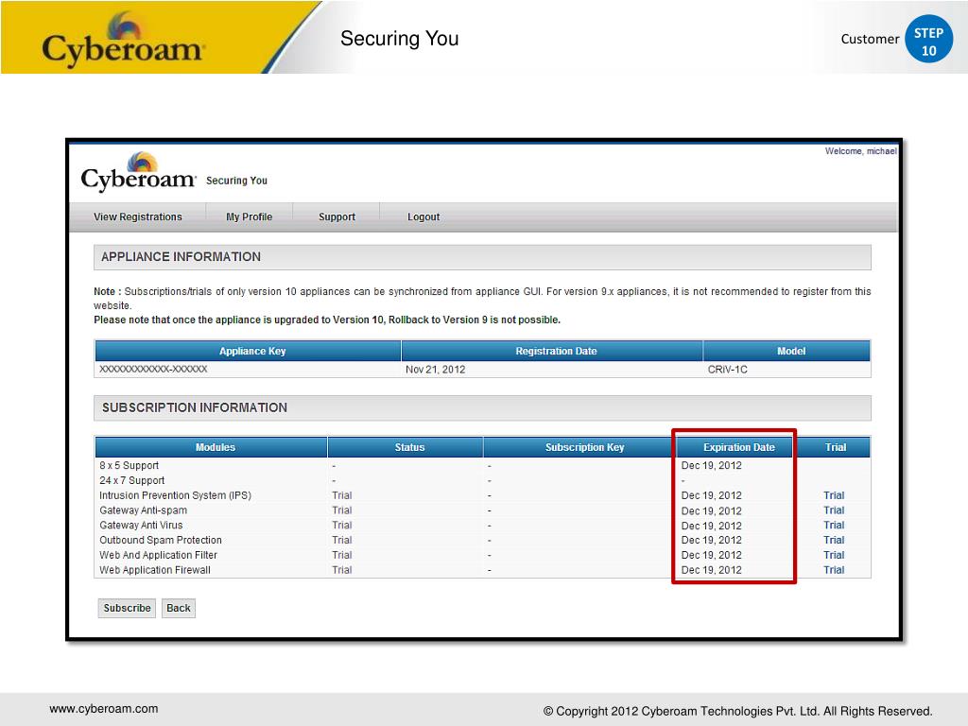Click the SUBSCRIPTION INFORMATION section heading
Viewport: 968px width, 726px height.
[x=195, y=407]
